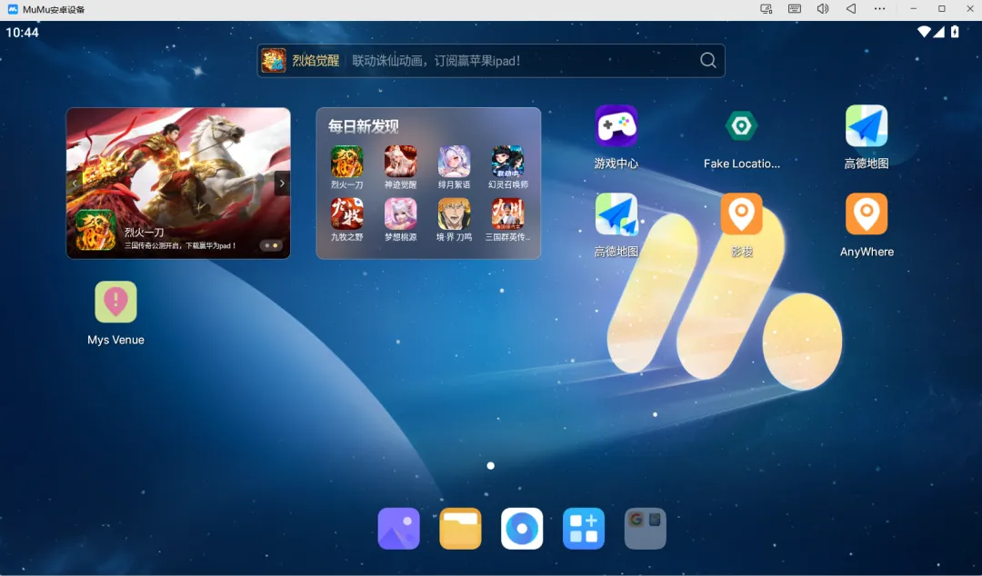Open 高德地图 in the top-right corner
This screenshot has width=982, height=576.
coord(867,126)
